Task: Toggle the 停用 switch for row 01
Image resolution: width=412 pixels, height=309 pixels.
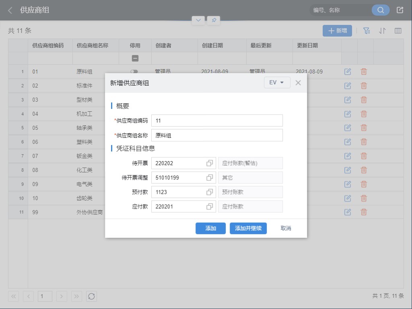Action: click(x=134, y=72)
